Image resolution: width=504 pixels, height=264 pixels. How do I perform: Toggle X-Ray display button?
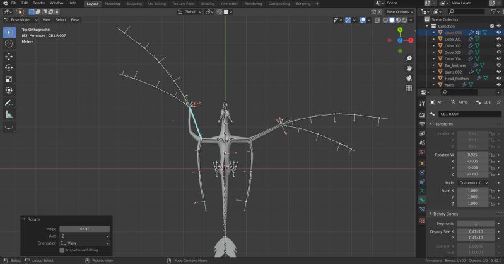pyautogui.click(x=377, y=20)
